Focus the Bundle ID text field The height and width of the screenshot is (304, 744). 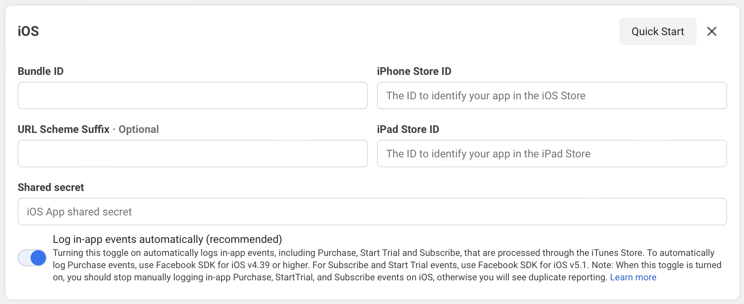pos(192,95)
